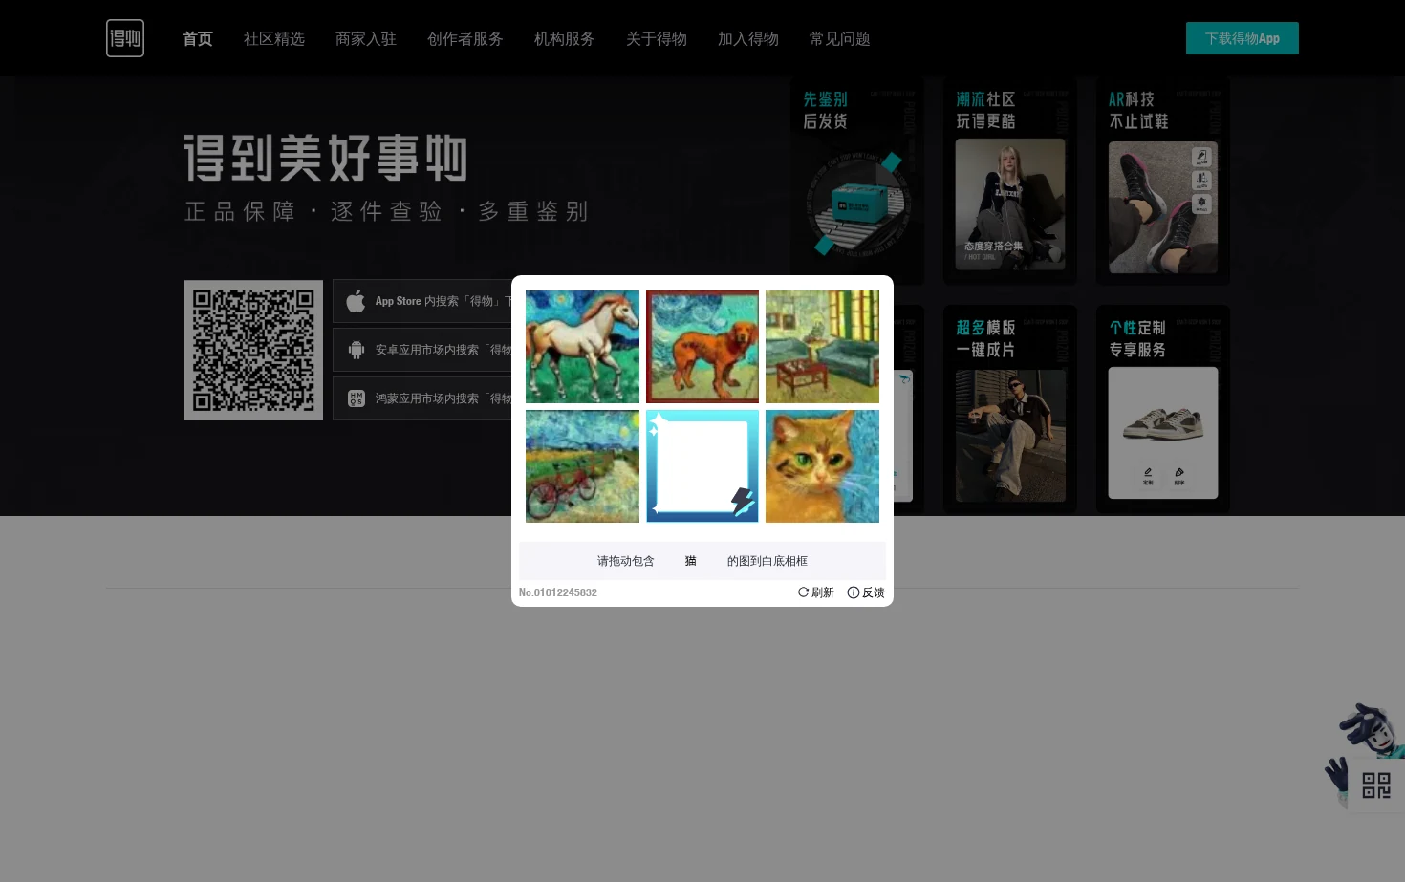Click the App Store 内搜索 download button
The height and width of the screenshot is (882, 1405).
422,301
